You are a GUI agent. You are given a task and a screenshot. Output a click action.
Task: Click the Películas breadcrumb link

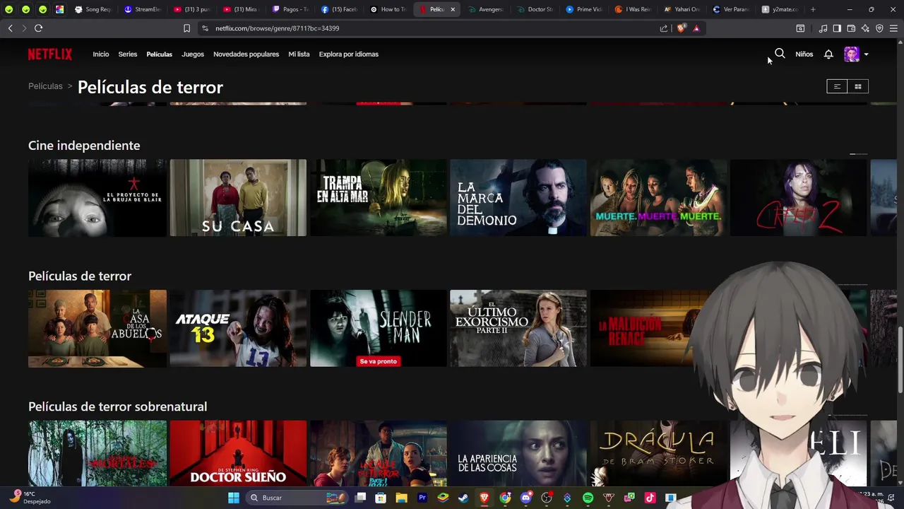click(x=45, y=86)
